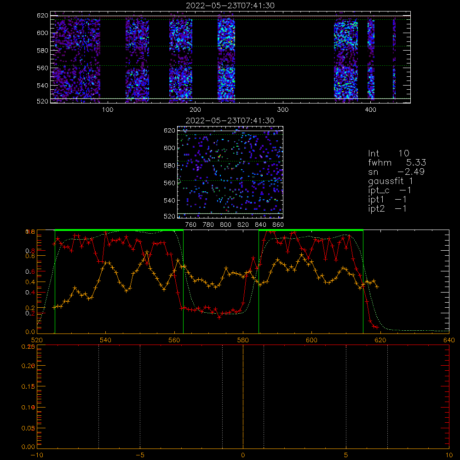Click the x-axis label 600 of the profile plot

(311, 340)
